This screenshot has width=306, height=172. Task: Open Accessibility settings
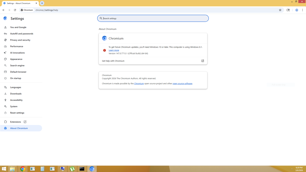click(x=17, y=100)
